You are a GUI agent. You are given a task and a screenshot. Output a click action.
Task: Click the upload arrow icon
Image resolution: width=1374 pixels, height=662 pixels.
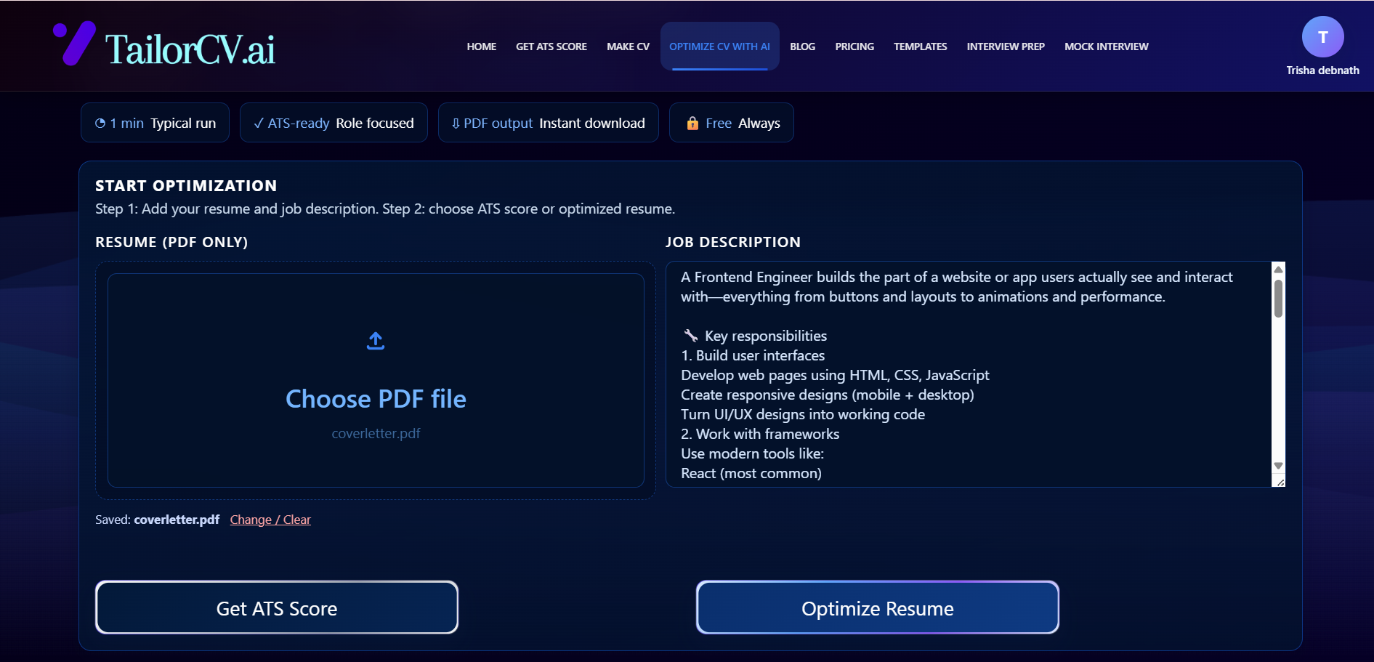pyautogui.click(x=376, y=341)
